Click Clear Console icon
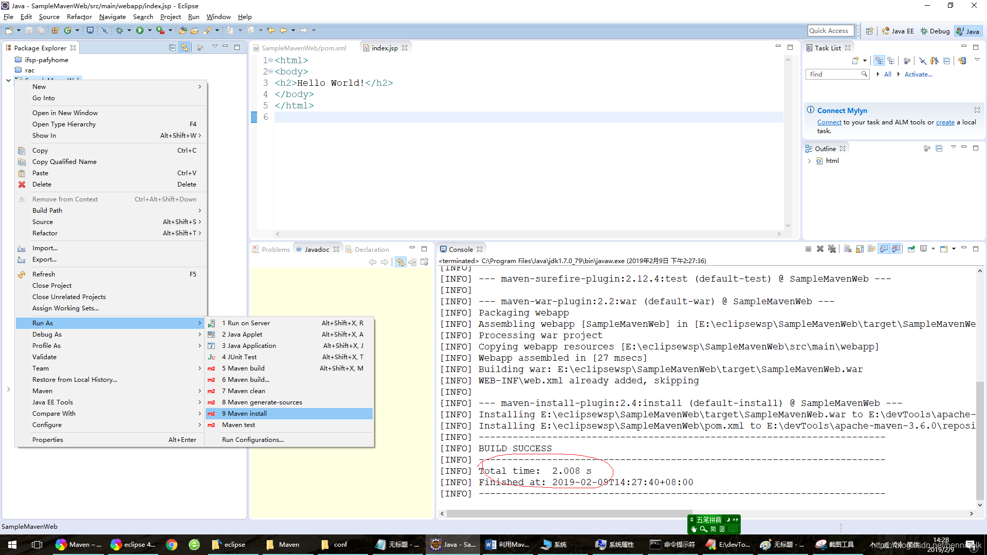The height and width of the screenshot is (555, 987). click(x=848, y=249)
